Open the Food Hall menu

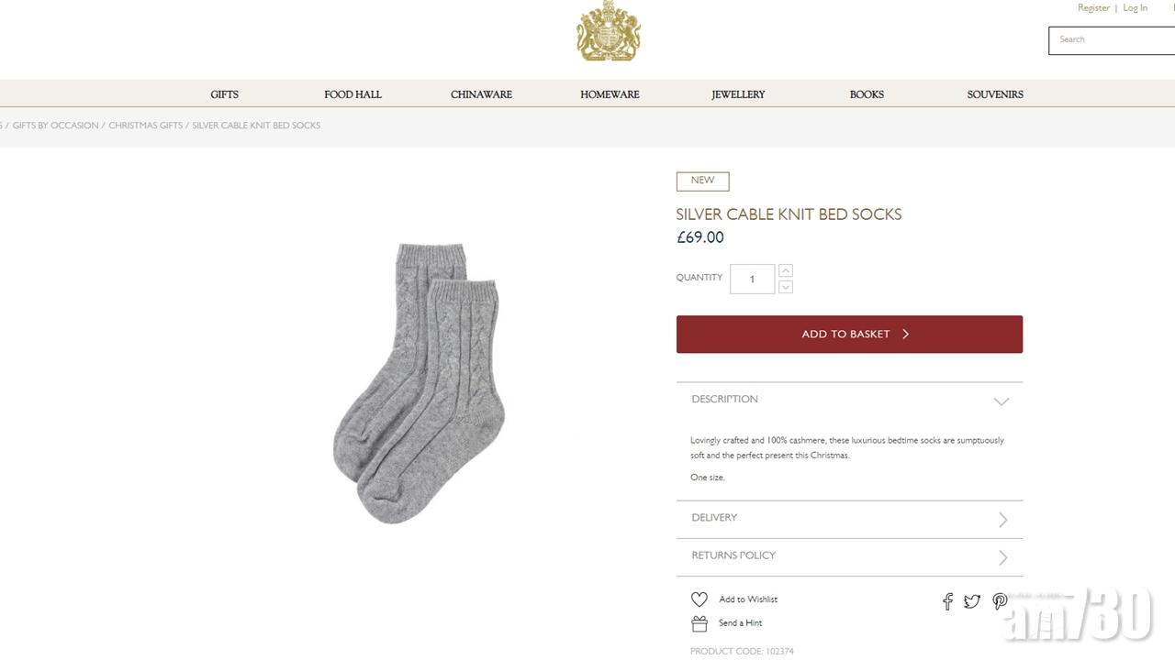(352, 94)
